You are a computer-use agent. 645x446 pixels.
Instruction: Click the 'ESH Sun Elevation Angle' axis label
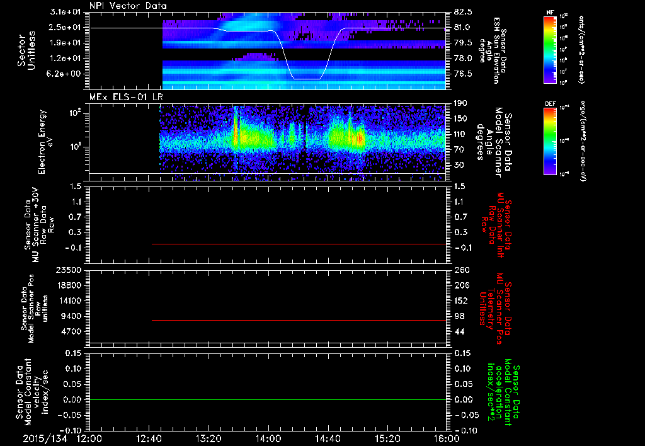pyautogui.click(x=493, y=50)
